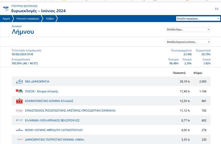221x144 pixels.
Task: Open the 'ΝΕΑ ΔΗΜΟΚΡΑΤΙΑ' party link
Action: [37, 81]
